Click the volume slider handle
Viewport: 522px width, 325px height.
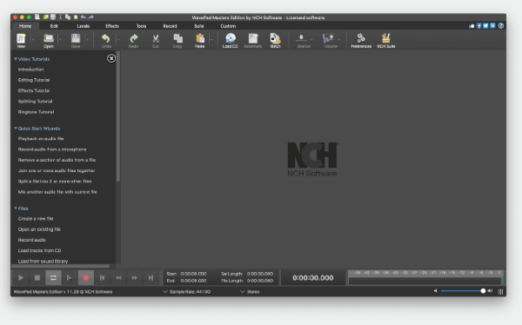(x=483, y=291)
